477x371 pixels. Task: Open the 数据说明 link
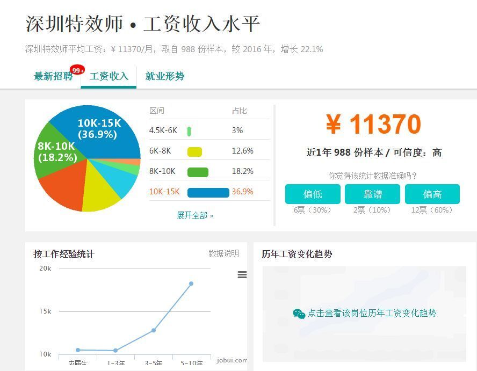(223, 253)
